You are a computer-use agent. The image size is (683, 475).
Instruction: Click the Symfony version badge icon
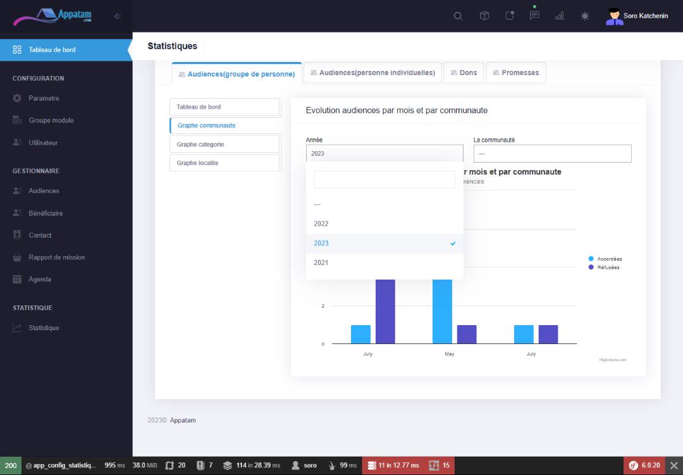(x=633, y=466)
